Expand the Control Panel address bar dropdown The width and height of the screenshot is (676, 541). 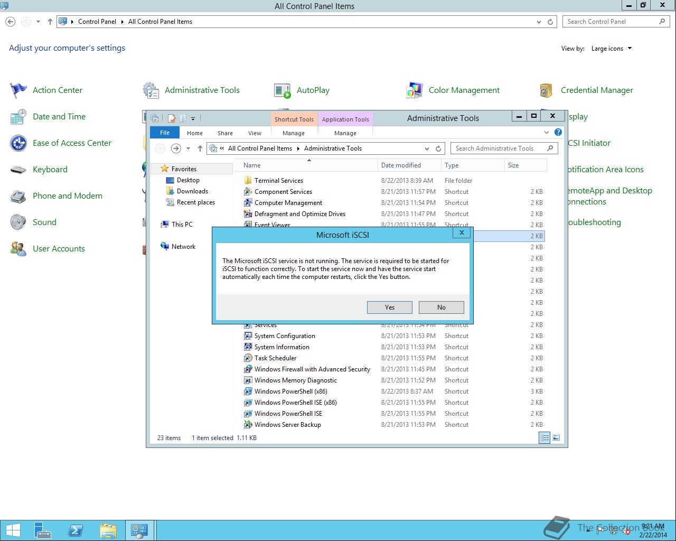click(x=539, y=22)
